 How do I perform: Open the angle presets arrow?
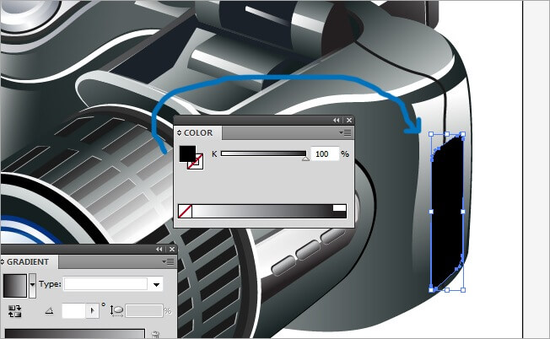point(93,311)
